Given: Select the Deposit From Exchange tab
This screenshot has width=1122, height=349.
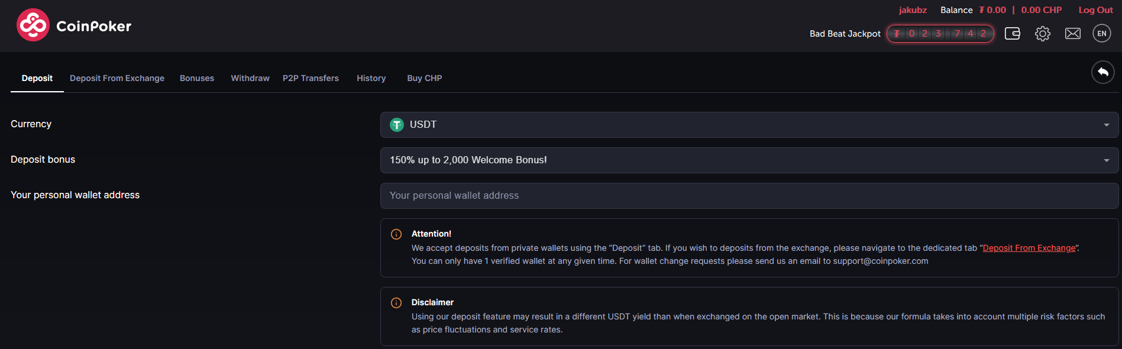Looking at the screenshot, I should tap(117, 78).
